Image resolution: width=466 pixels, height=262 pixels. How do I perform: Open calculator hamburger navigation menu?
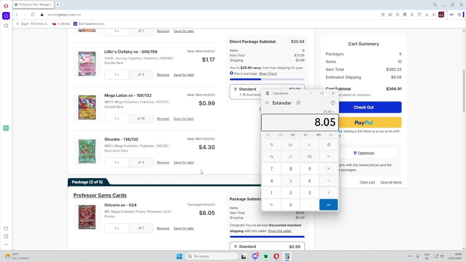point(267,103)
